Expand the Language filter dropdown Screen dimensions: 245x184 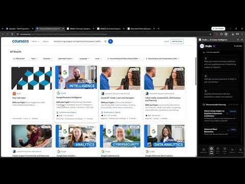pyautogui.click(x=84, y=58)
